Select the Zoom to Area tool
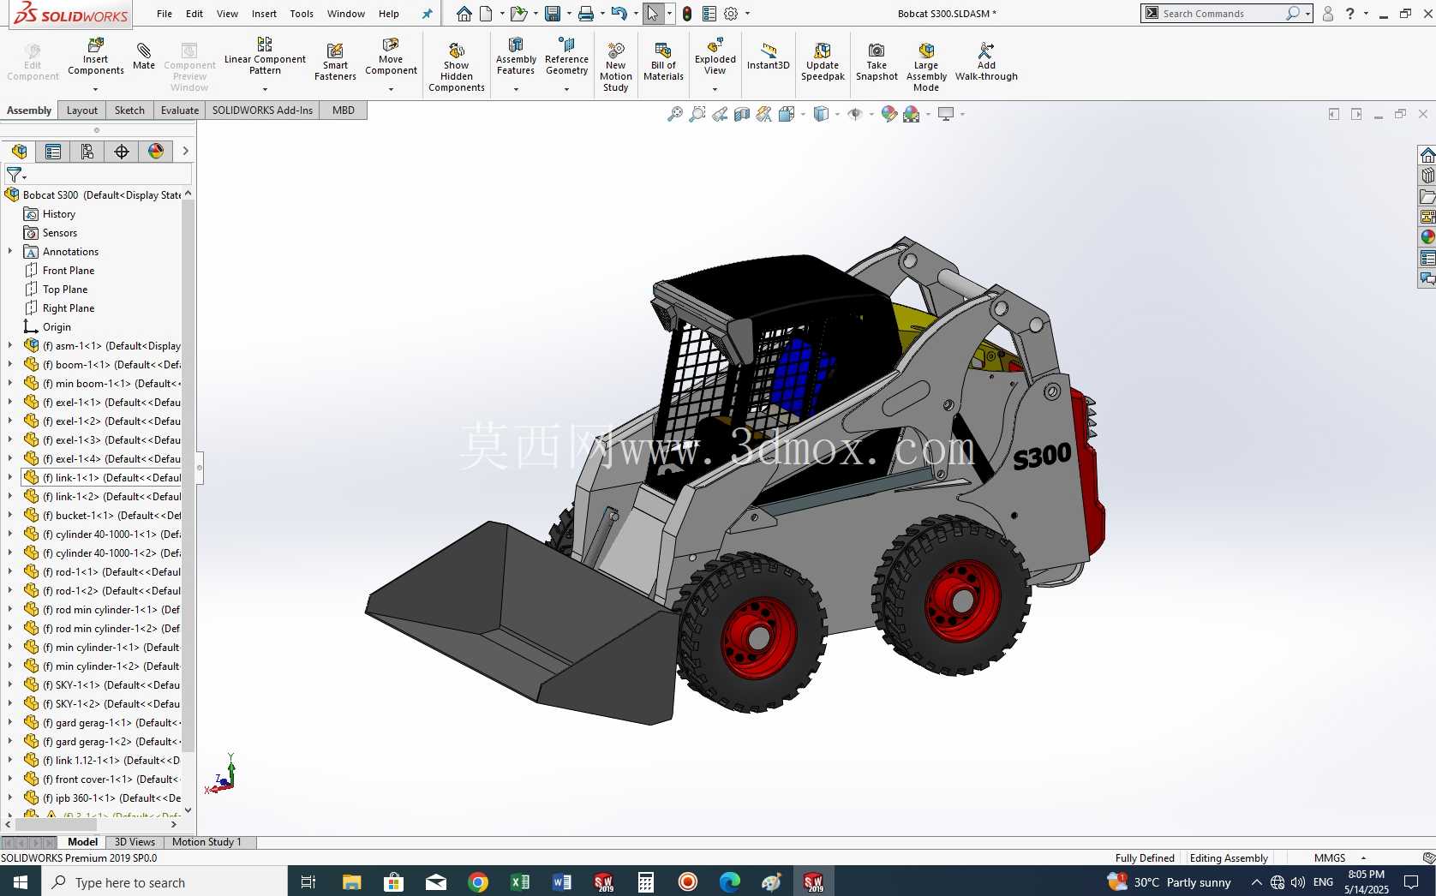Image resolution: width=1436 pixels, height=896 pixels. pos(697,114)
